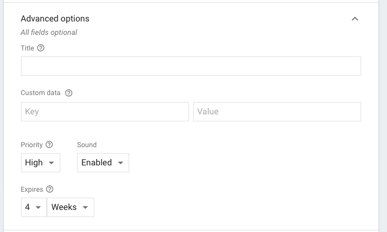The width and height of the screenshot is (387, 232).
Task: Click the Sound label text
Action: click(87, 145)
